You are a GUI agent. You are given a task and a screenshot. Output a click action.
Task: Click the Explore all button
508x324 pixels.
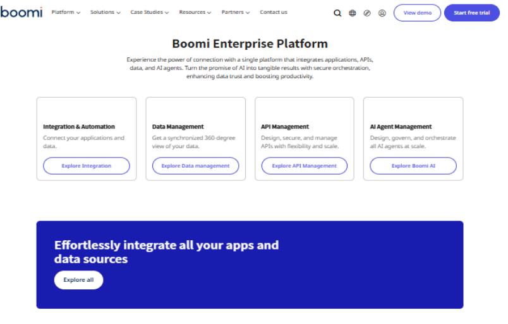point(78,280)
